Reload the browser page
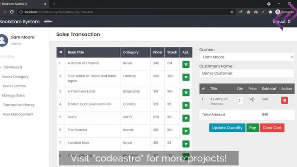Viewport: 297px width, 167px height. click(x=12, y=12)
